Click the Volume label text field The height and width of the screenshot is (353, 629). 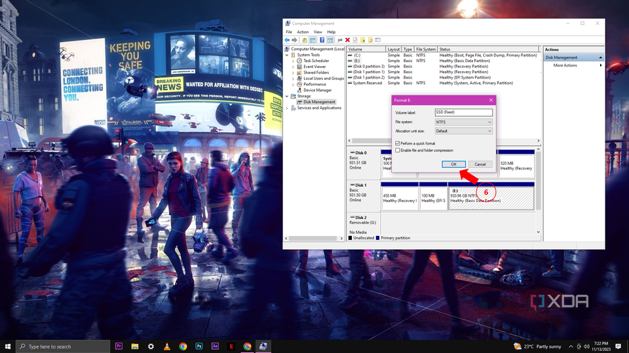[463, 112]
